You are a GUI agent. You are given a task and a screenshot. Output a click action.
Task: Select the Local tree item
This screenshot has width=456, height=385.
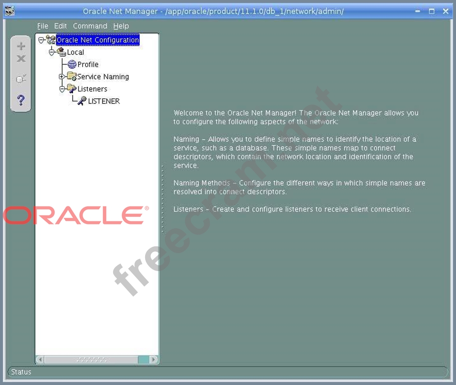(76, 52)
